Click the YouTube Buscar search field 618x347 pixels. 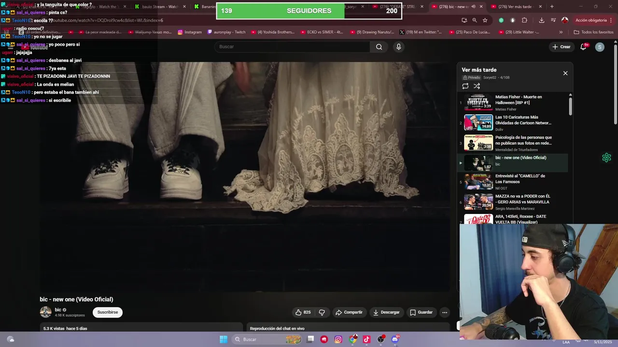292,47
